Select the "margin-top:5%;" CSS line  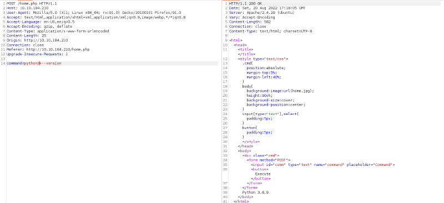262,72
